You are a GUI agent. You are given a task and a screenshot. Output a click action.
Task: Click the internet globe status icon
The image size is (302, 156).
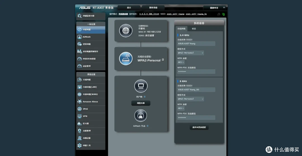pos(126,31)
